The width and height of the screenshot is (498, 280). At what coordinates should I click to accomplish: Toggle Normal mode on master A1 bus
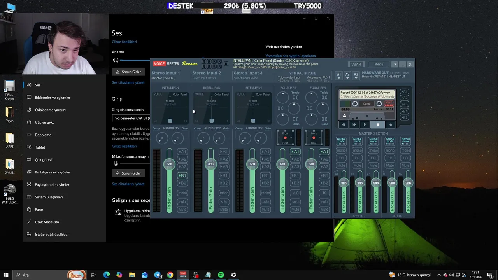click(341, 141)
